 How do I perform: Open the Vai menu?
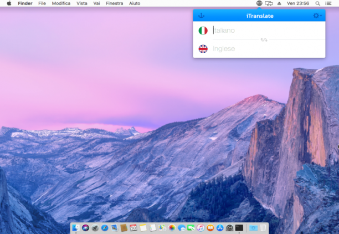(96, 3)
